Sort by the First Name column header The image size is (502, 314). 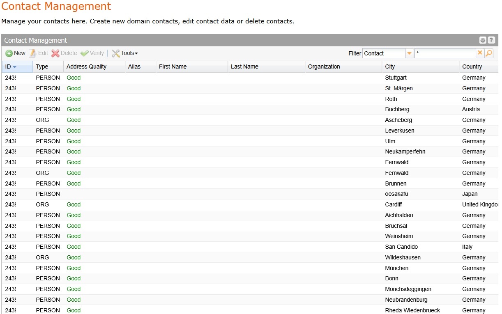(192, 66)
